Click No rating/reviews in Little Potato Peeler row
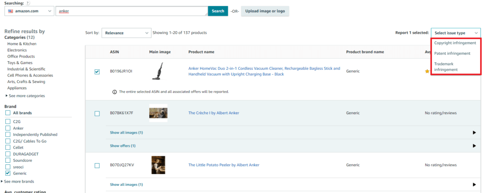The image size is (485, 193). pyautogui.click(x=441, y=165)
